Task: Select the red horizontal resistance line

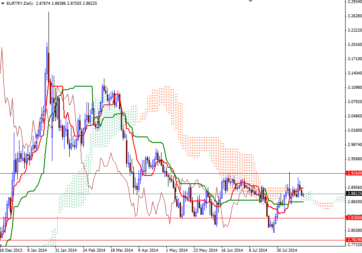Action: 108,173
